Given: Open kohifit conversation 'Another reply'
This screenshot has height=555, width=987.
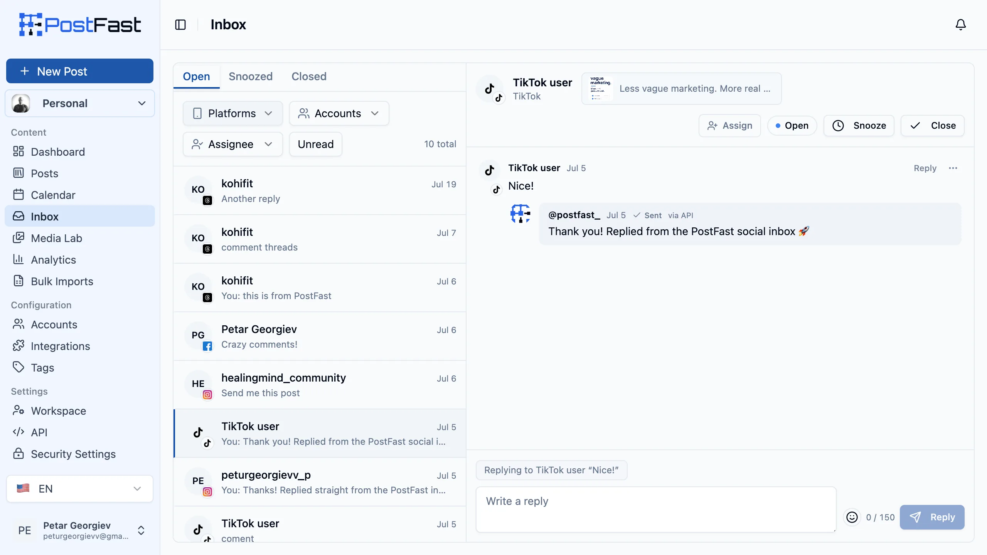Looking at the screenshot, I should tap(320, 191).
